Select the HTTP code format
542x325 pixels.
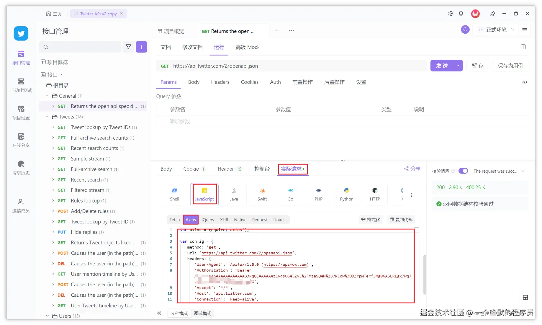pos(375,195)
